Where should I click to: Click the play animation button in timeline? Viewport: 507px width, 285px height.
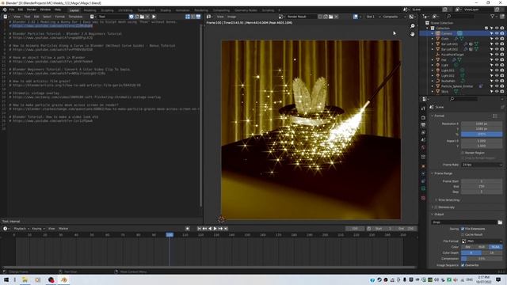[x=215, y=229]
